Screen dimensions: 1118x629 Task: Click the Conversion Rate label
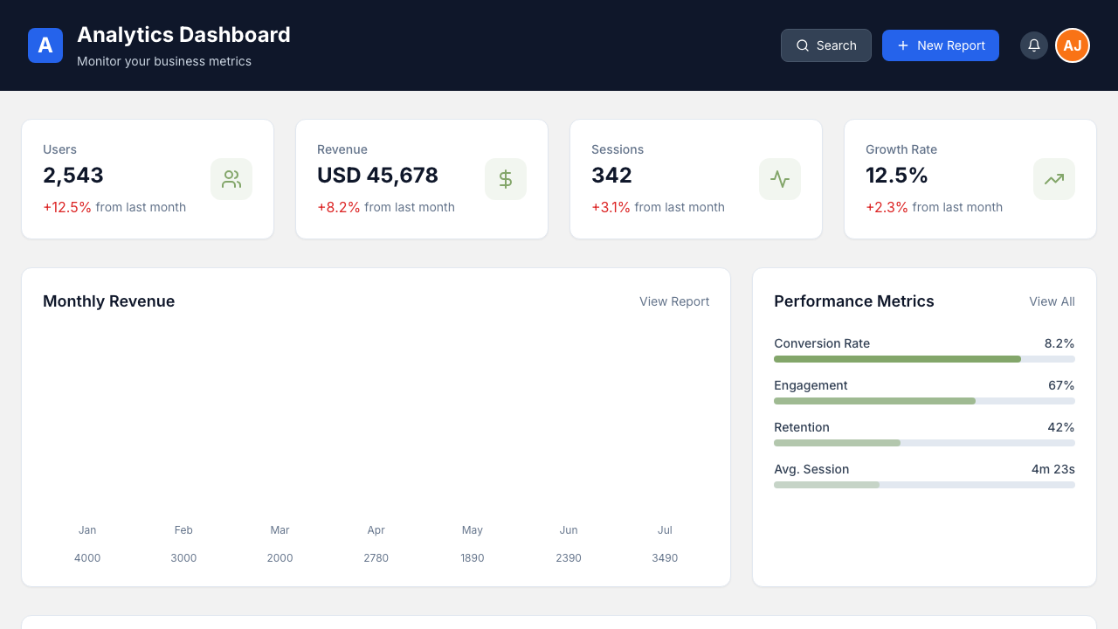click(x=822, y=343)
